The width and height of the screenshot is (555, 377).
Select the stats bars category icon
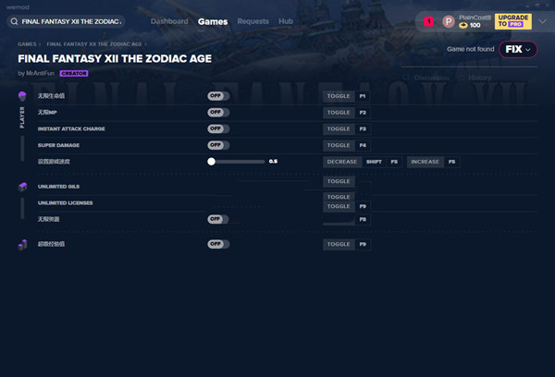click(x=22, y=244)
